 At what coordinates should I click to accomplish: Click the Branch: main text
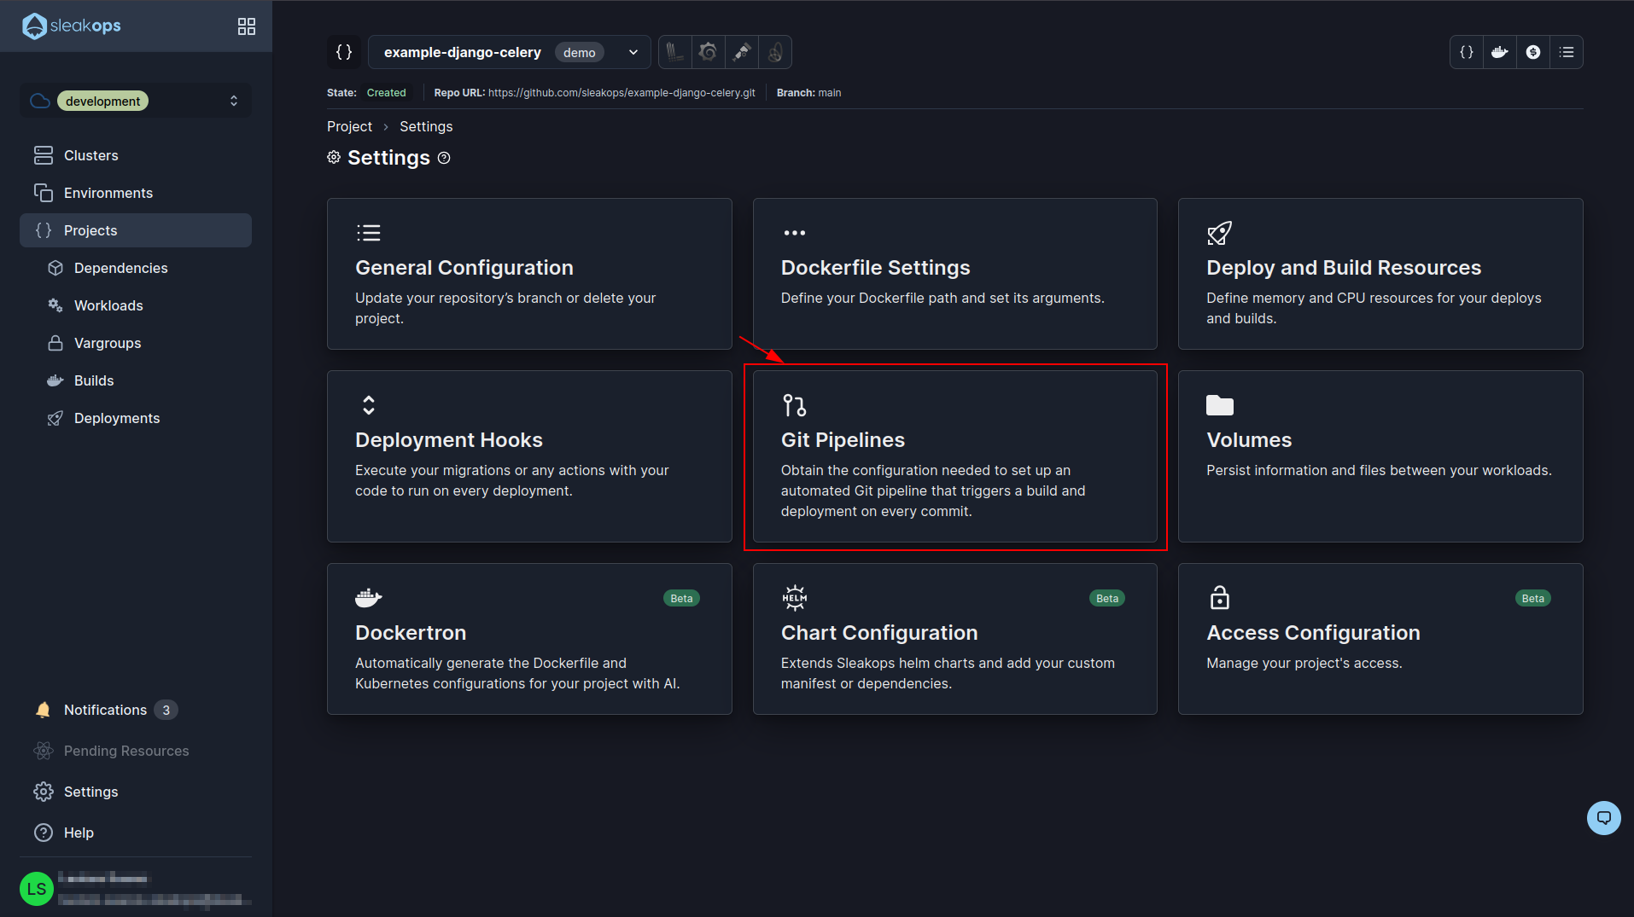(x=808, y=93)
